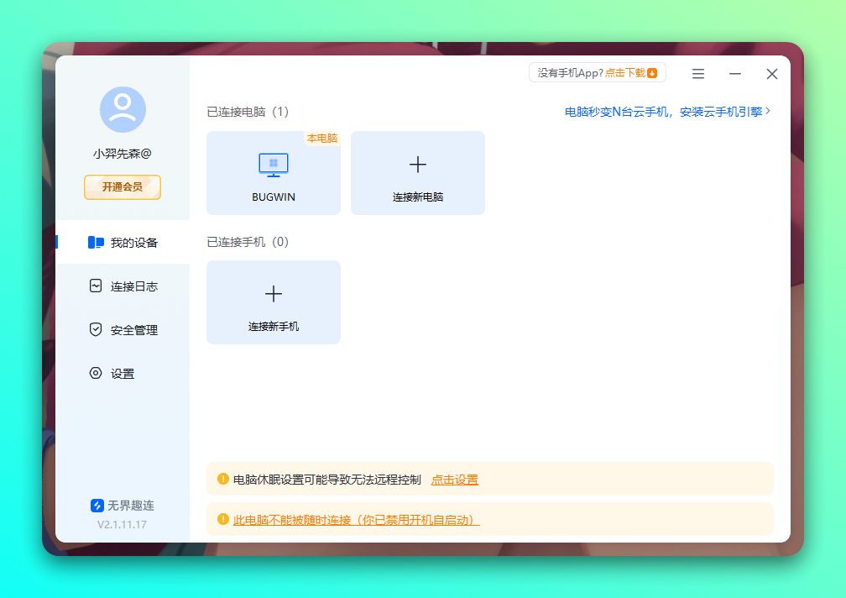
Task: Open the 设置 sidebar icon
Action: [x=95, y=373]
